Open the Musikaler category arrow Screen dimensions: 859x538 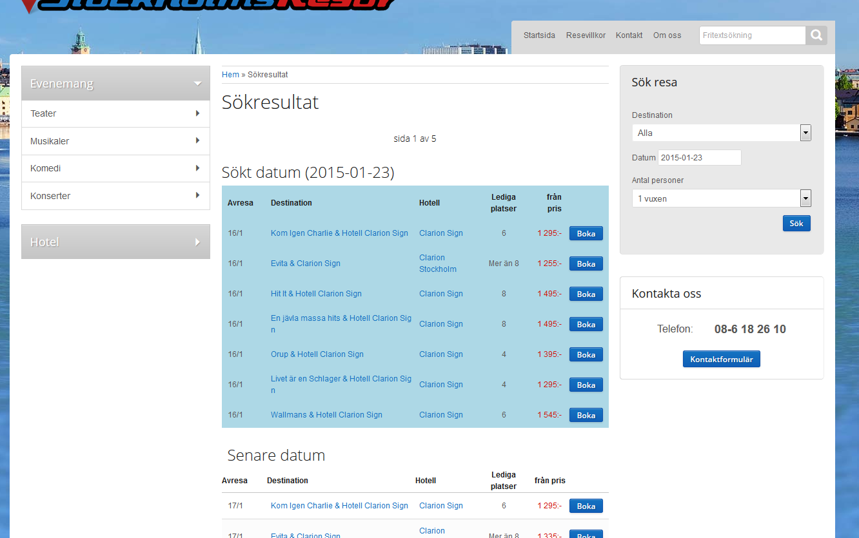[x=197, y=141]
